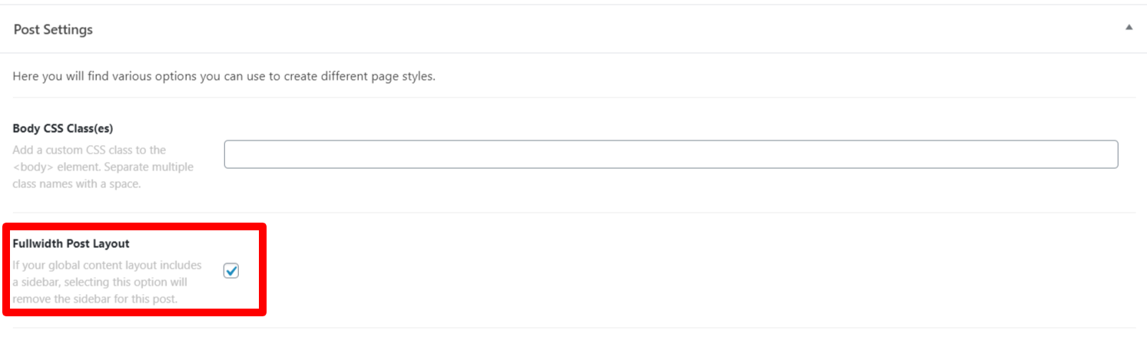Click the "<body> element" help text line

coord(103,167)
